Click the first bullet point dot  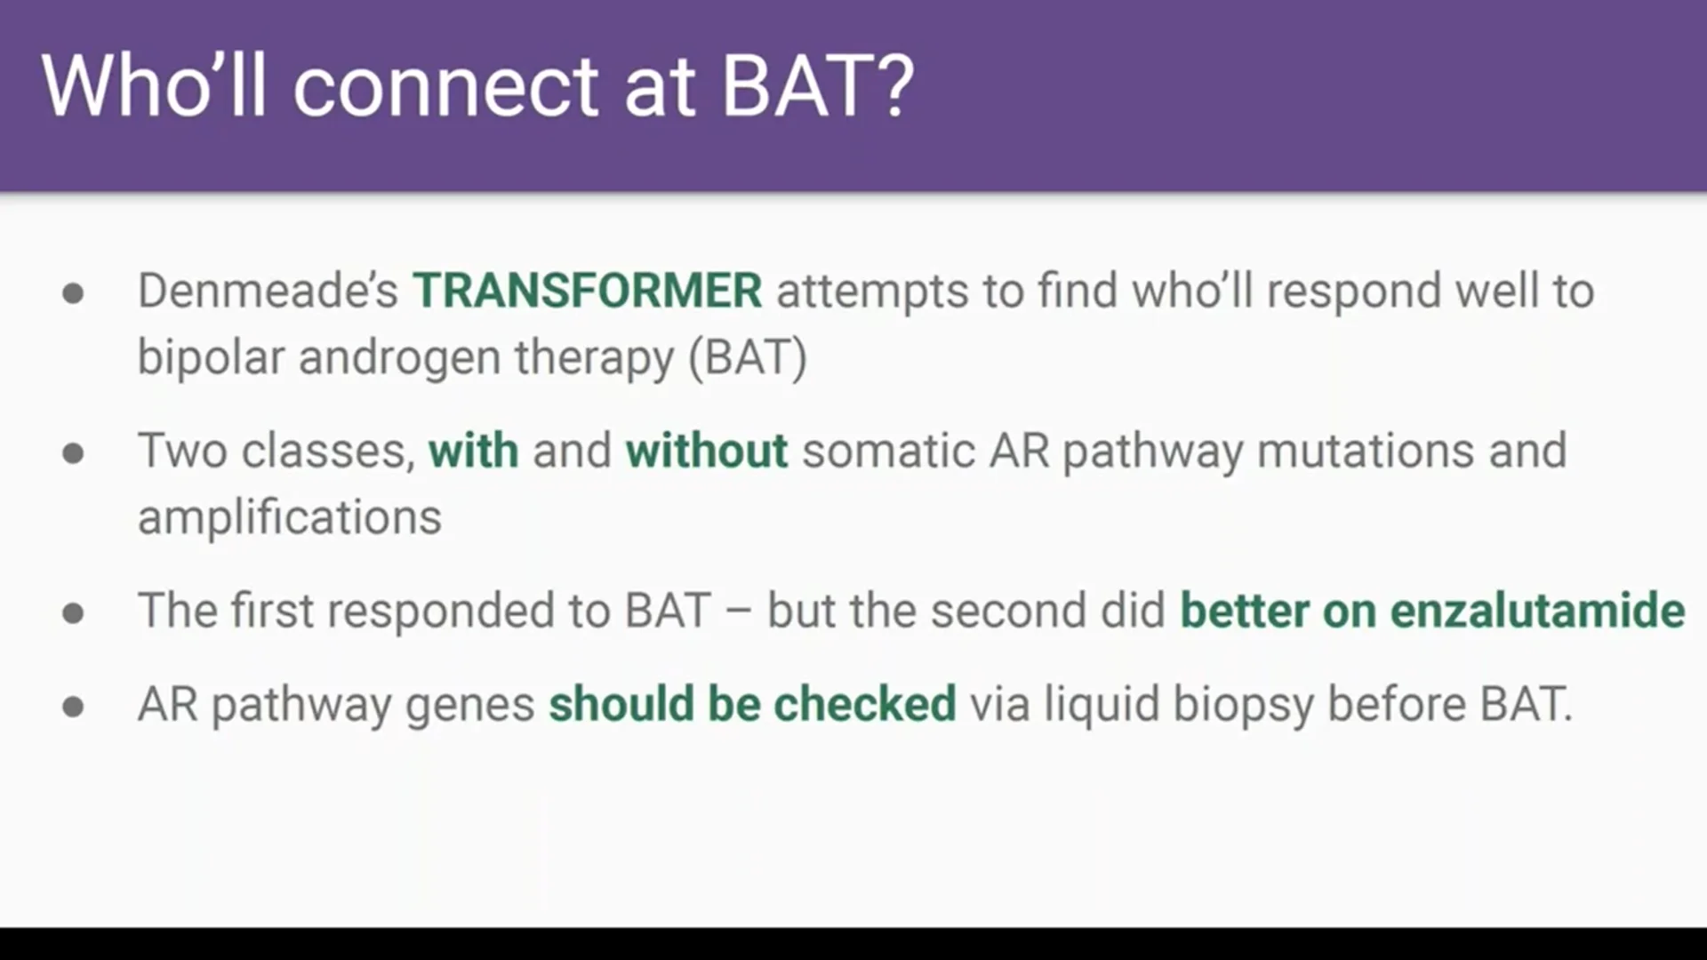[x=74, y=294]
